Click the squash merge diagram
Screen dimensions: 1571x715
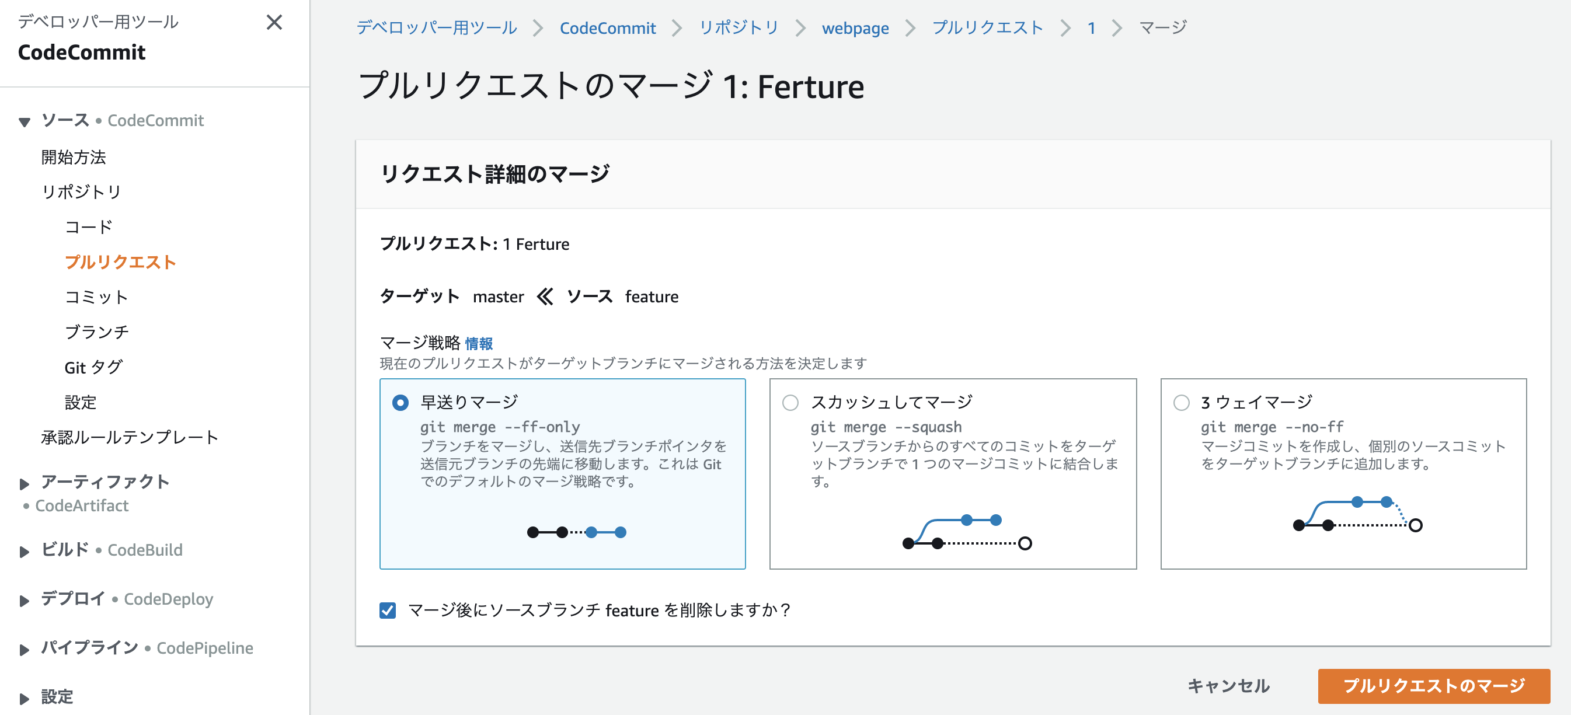(967, 532)
